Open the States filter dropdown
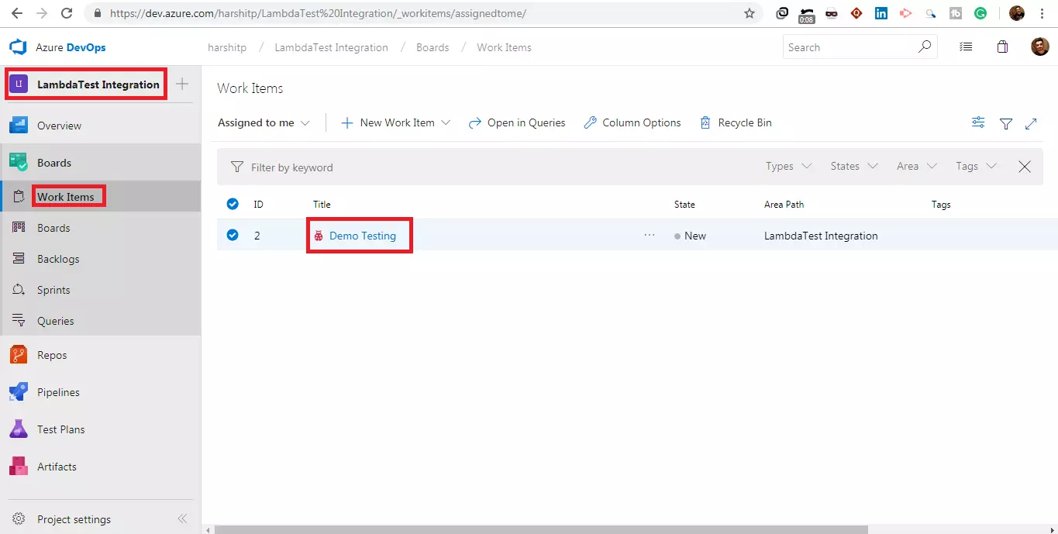 pos(853,166)
